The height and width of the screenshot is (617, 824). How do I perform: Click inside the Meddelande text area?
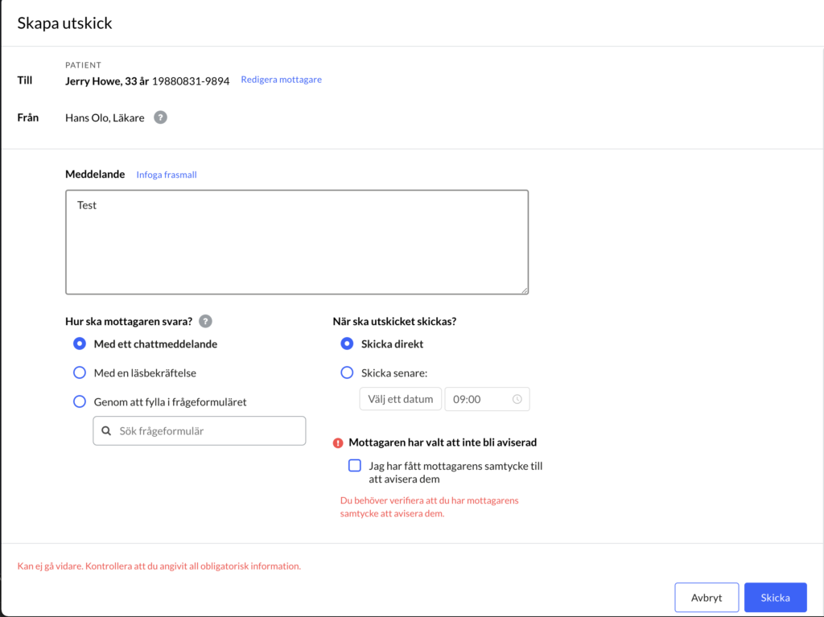297,242
